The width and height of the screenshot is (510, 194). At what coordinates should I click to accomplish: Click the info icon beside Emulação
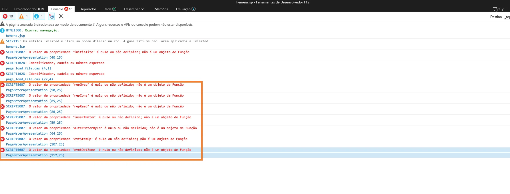[x=194, y=9]
